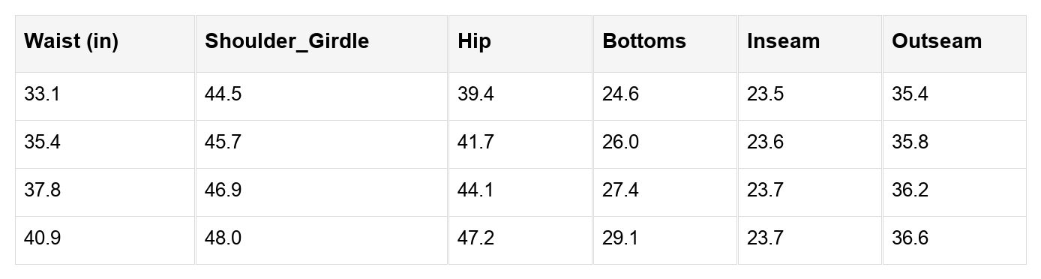The image size is (1041, 279).
Task: Click the hip cell with 47.2
Action: click(x=520, y=240)
